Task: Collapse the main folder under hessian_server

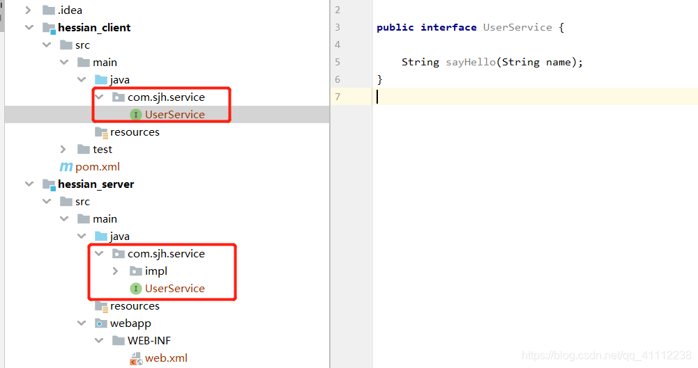Action: [64, 219]
